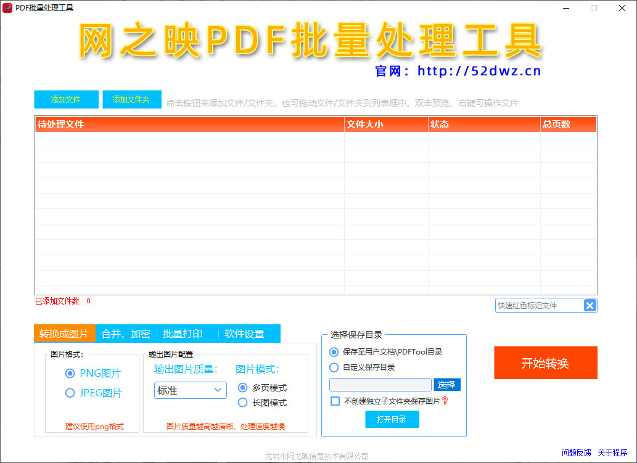Viewport: 637px width, 463px height.
Task: Click 选择 to pick save directory
Action: coord(447,385)
